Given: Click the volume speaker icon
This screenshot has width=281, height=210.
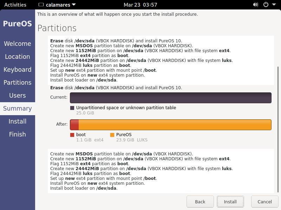Looking at the screenshot, I should tap(256, 5).
